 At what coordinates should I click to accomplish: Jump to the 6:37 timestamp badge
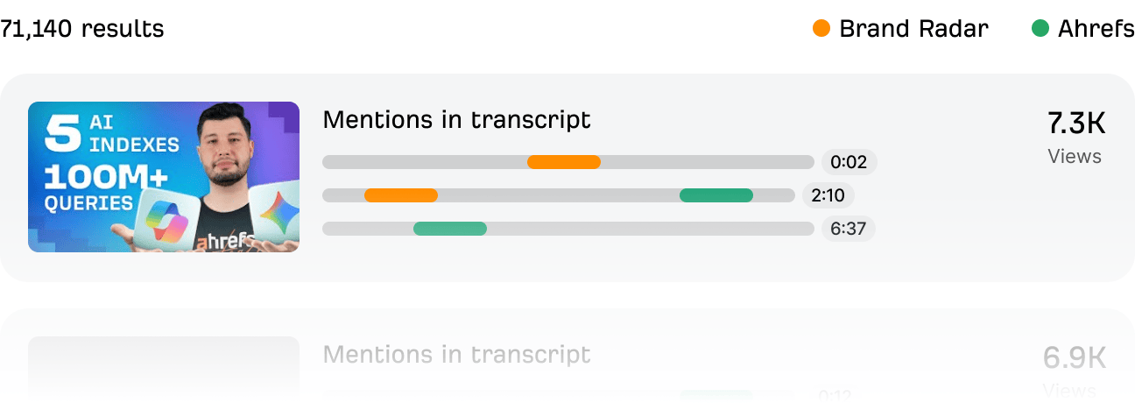point(848,229)
